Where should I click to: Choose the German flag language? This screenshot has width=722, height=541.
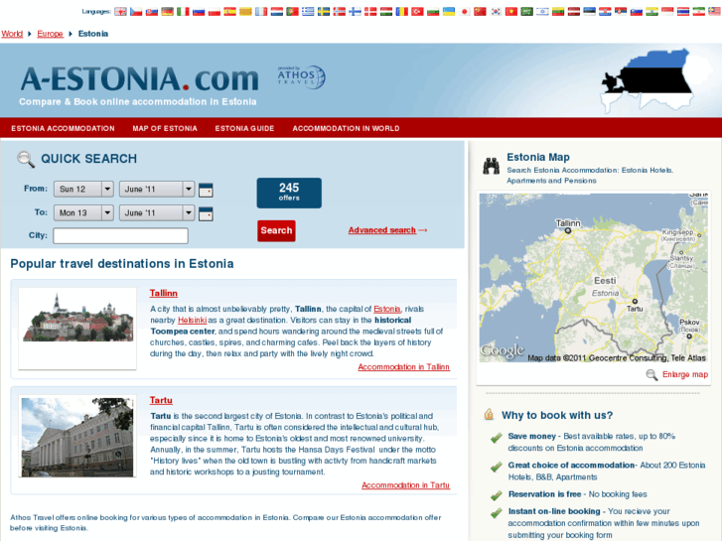(x=168, y=12)
